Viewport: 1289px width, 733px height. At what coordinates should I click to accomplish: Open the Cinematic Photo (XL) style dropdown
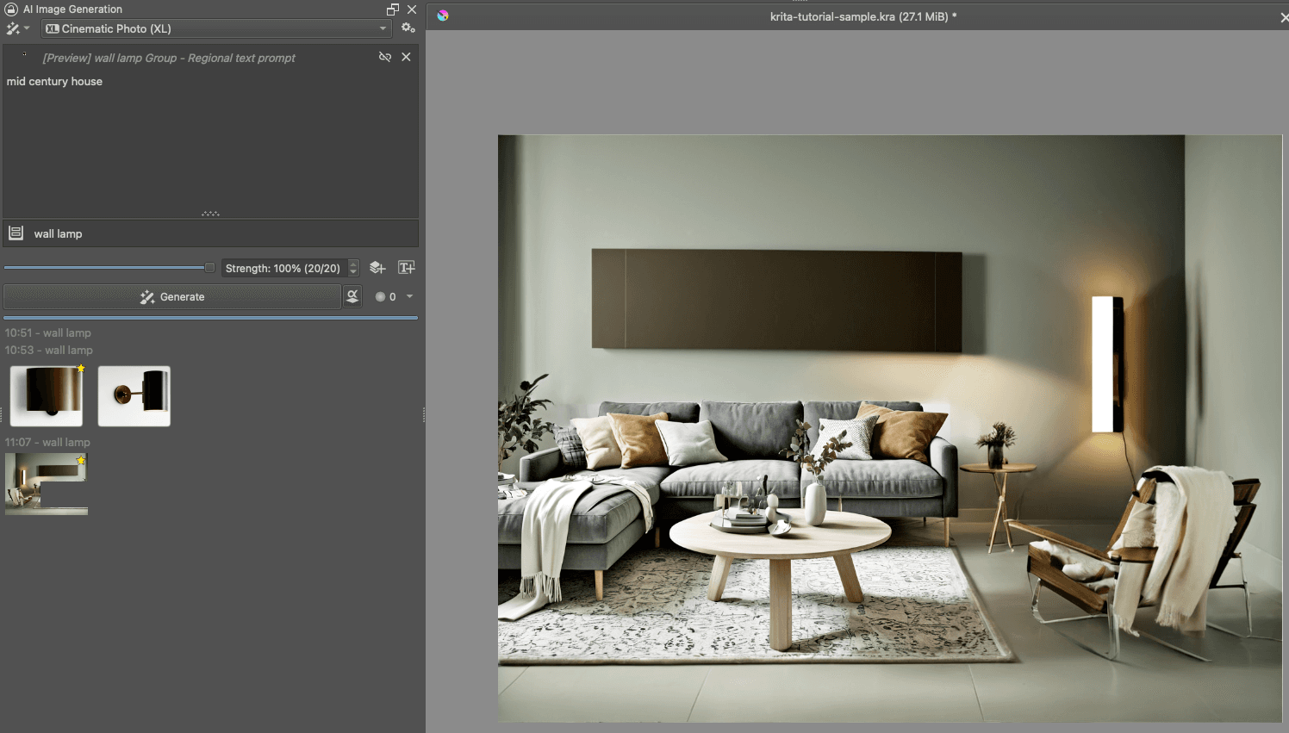(215, 28)
